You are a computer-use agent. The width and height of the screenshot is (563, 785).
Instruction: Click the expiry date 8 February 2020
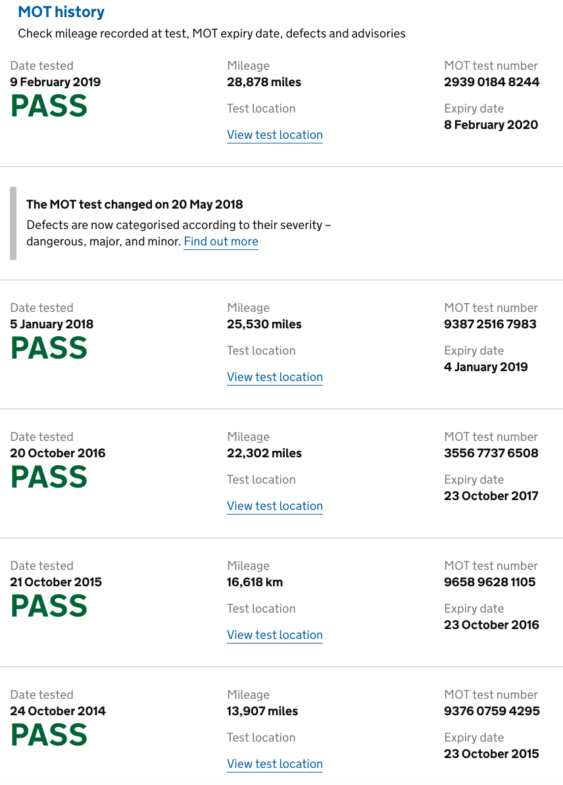click(x=491, y=125)
